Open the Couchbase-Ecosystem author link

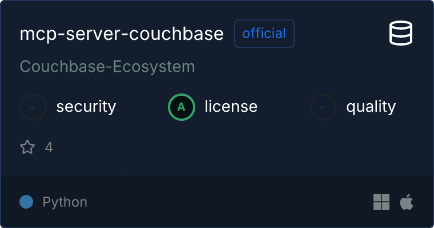tap(107, 67)
